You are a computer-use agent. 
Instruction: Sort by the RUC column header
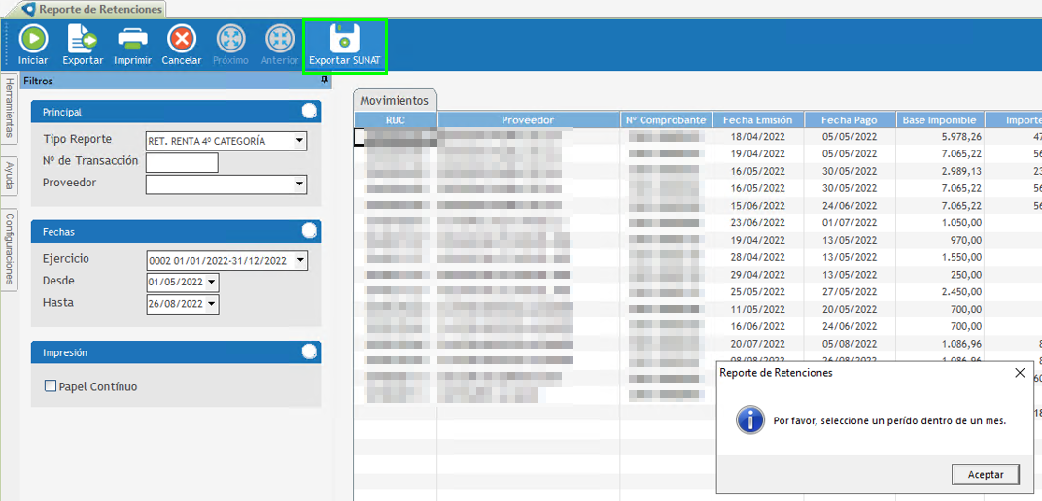tap(396, 120)
